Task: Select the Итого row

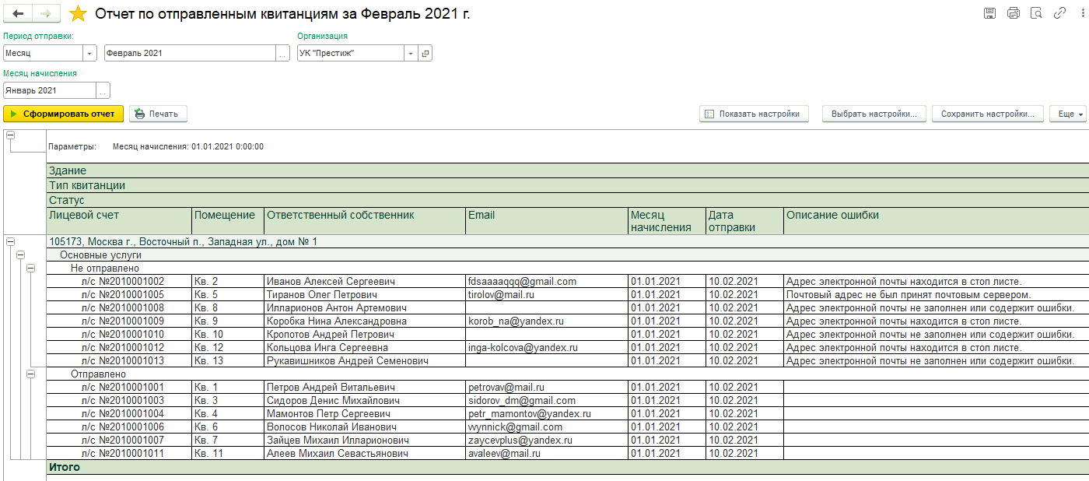Action: [x=568, y=467]
